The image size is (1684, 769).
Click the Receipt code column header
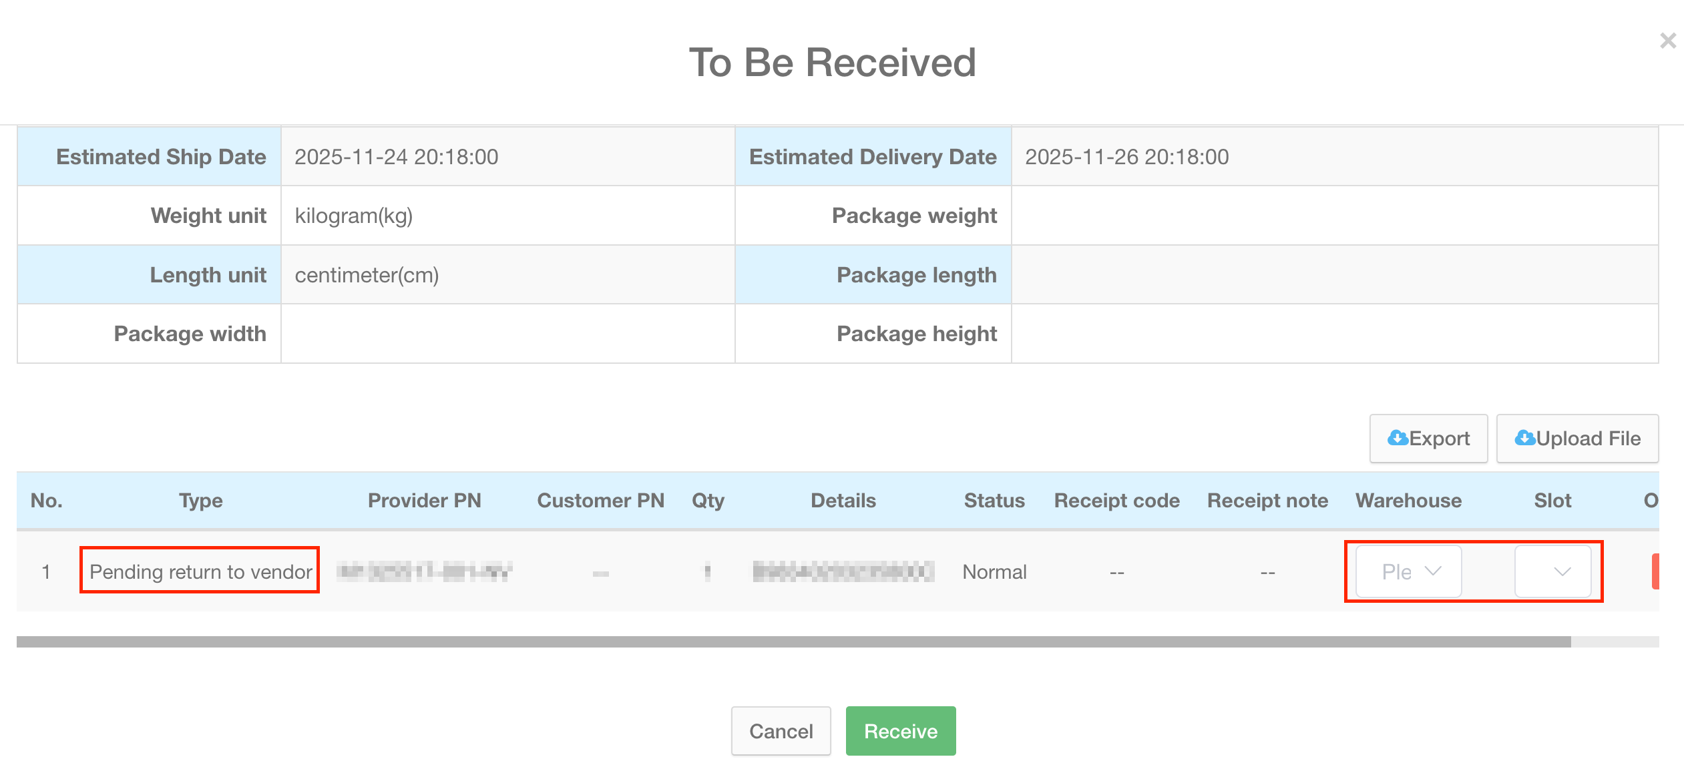point(1116,501)
